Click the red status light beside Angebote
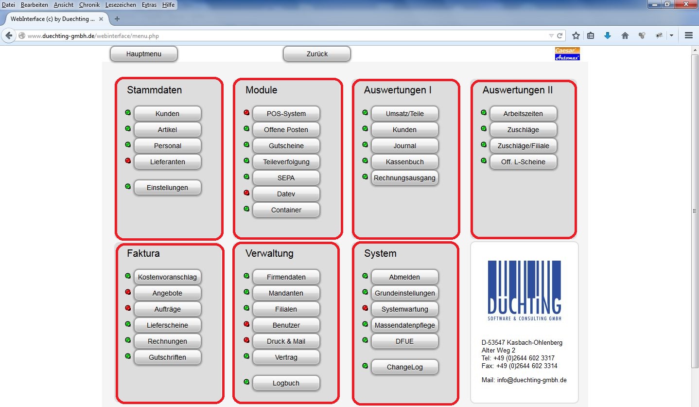This screenshot has width=699, height=407. tap(128, 292)
